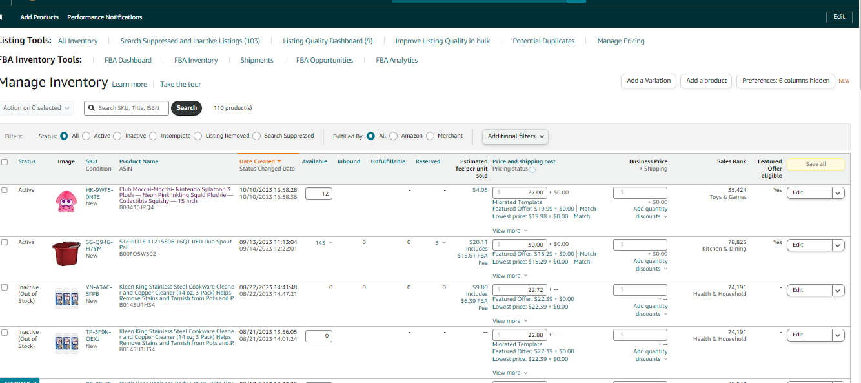
Task: Check the STERILITE pail row checkbox
Action: click(5, 242)
